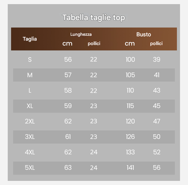Image resolution: width=188 pixels, height=185 pixels.
Task: Click the "XL" size label
Action: coord(30,106)
